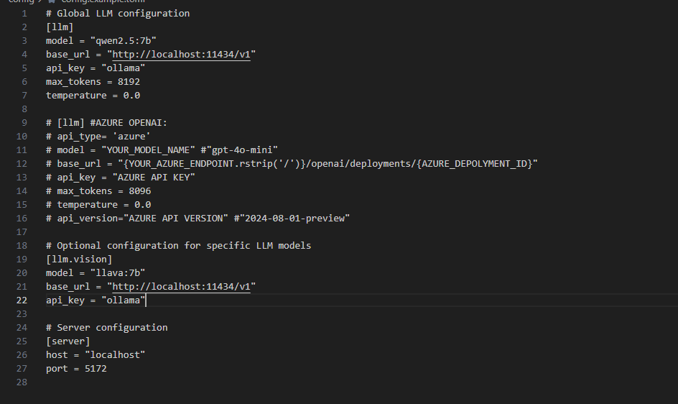Viewport: 678px width, 404px height.
Task: Click the YOUR_AZURE_ENDPOINT base_url comment line
Action: 292,164
